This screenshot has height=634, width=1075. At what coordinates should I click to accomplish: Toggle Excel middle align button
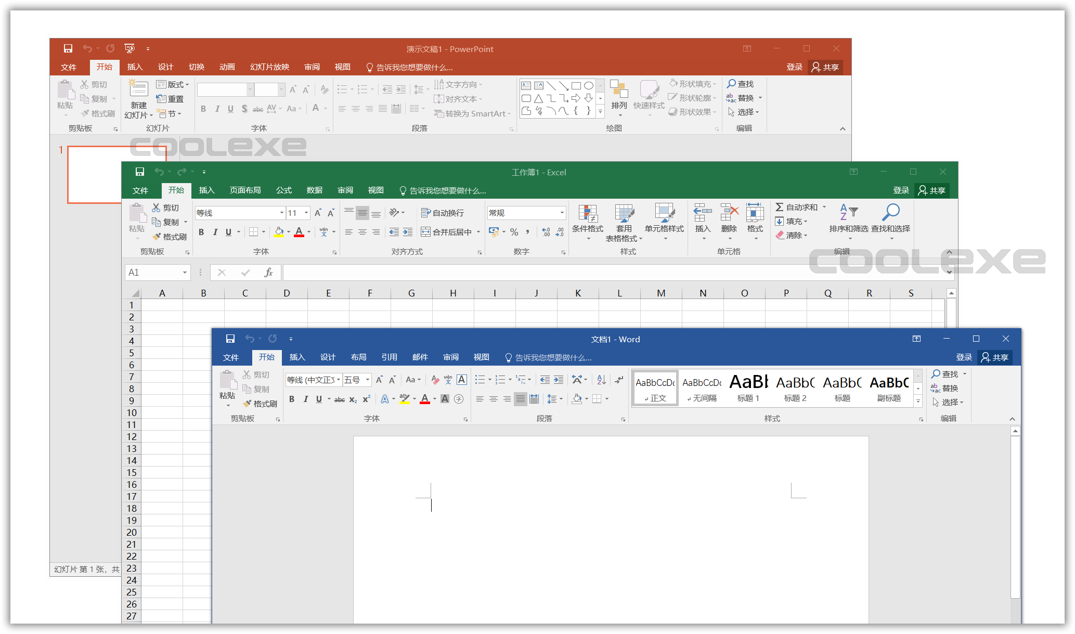pyautogui.click(x=362, y=212)
